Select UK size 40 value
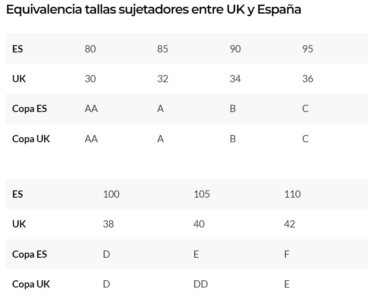 pyautogui.click(x=199, y=224)
